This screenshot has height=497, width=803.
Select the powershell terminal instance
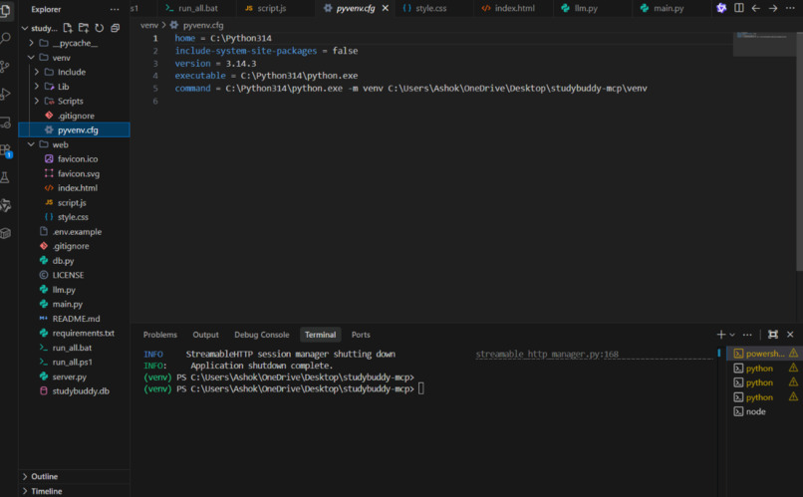point(765,354)
